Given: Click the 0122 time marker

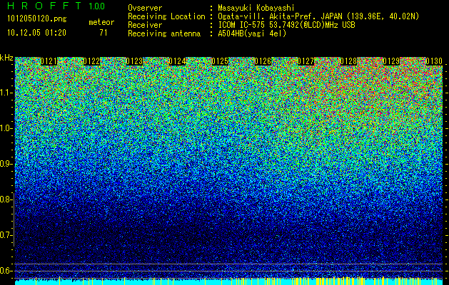Looking at the screenshot, I should (x=91, y=61).
